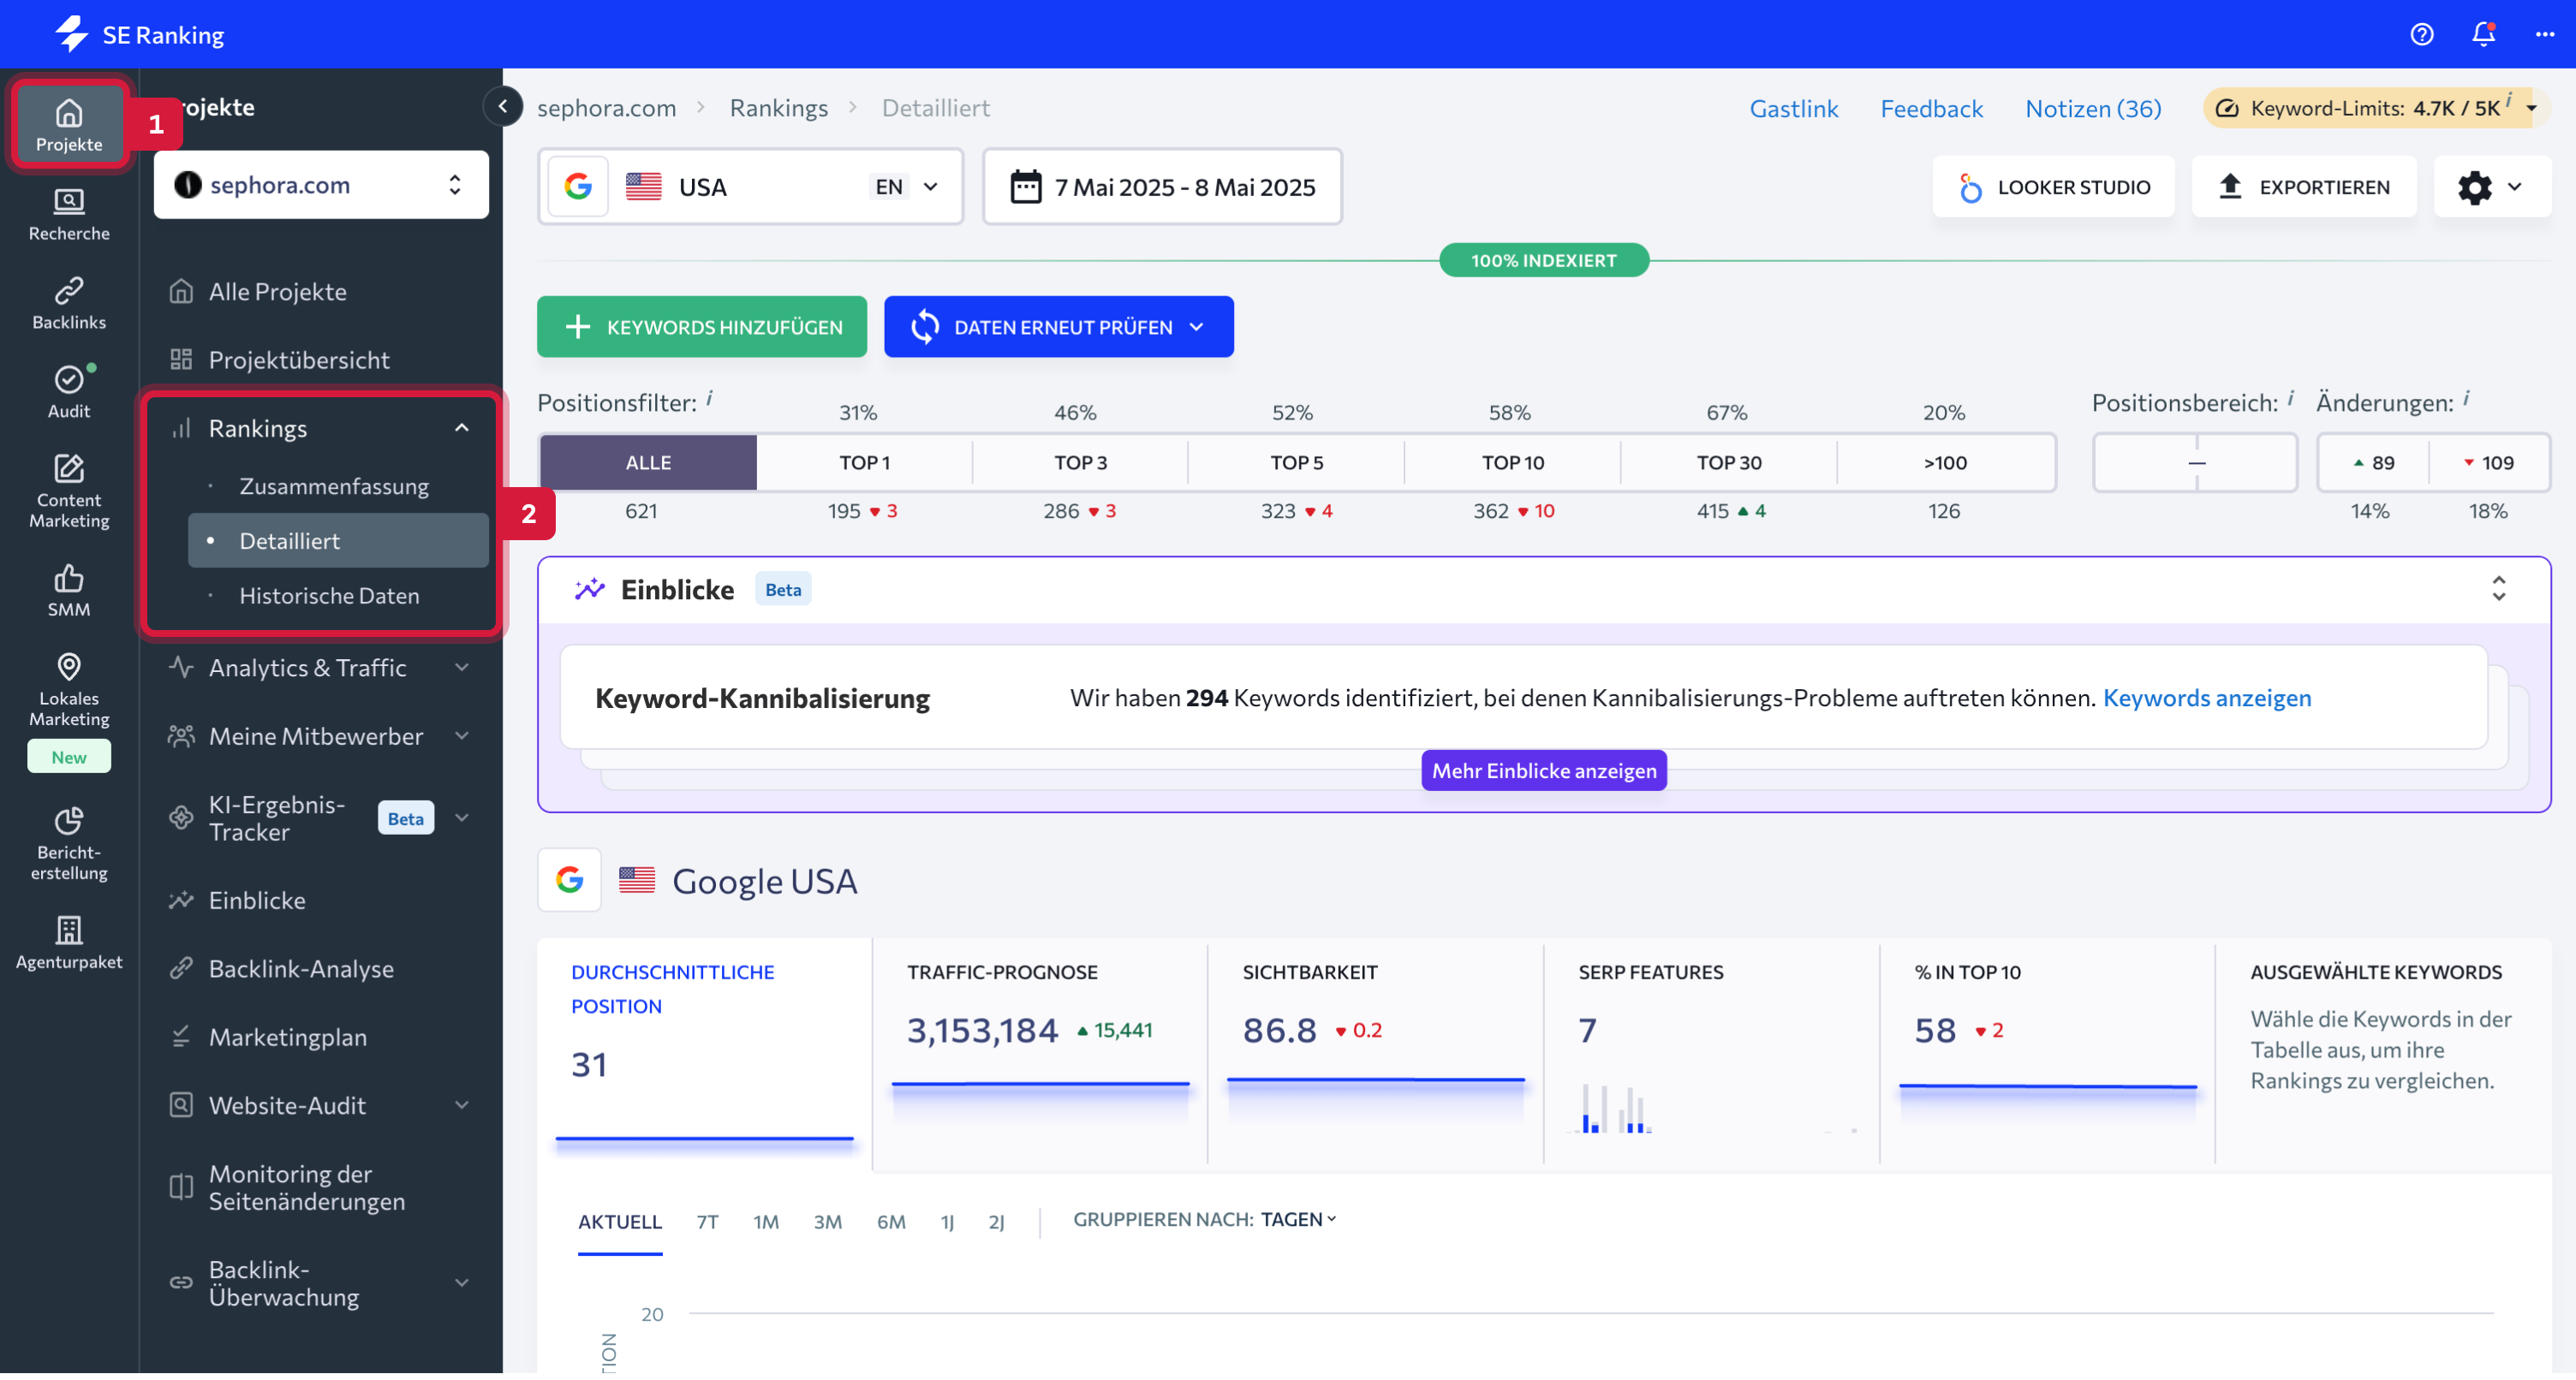The height and width of the screenshot is (1380, 2576).
Task: Open the SMM thumbs-up section
Action: point(68,591)
